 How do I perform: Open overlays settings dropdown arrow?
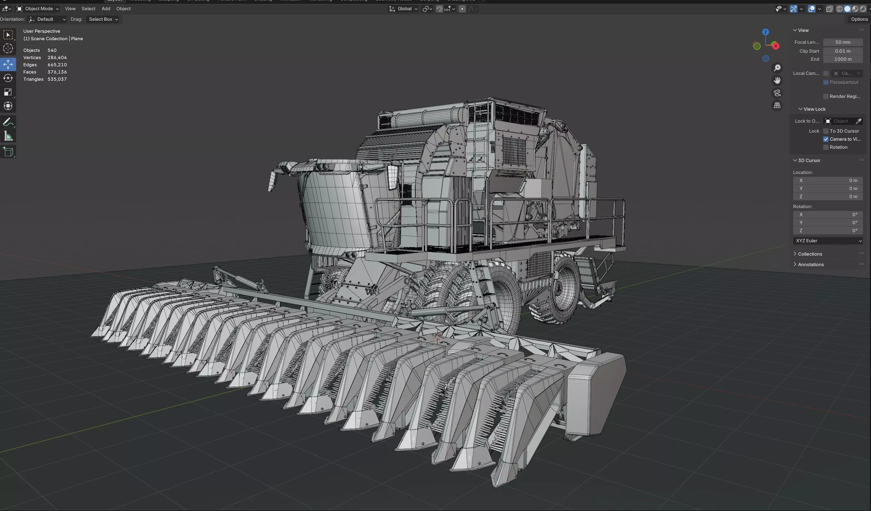click(819, 9)
